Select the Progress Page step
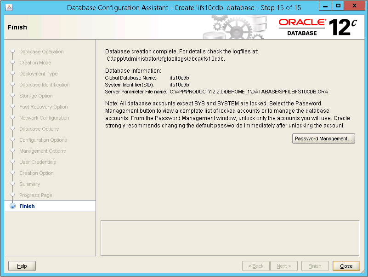This screenshot has height=277, width=368. click(x=36, y=195)
